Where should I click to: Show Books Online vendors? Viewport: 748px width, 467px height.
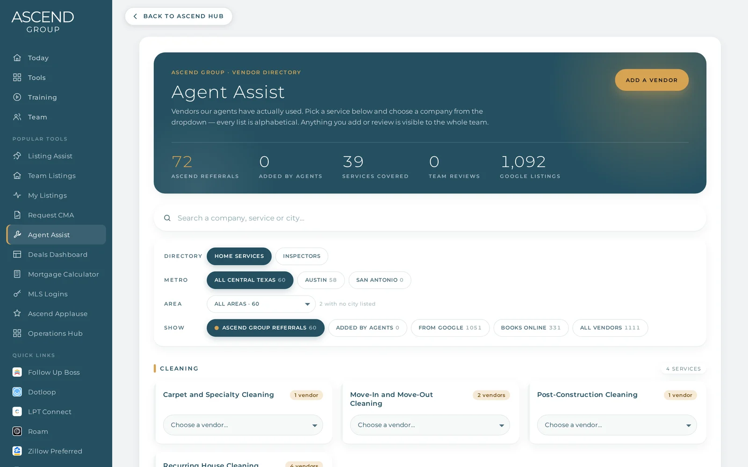click(x=531, y=328)
